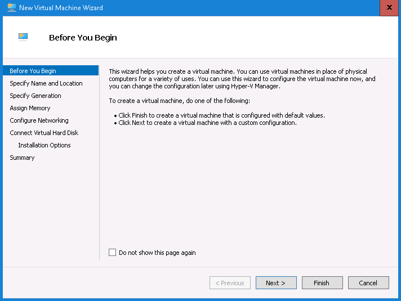The image size is (401, 301).
Task: Click the wizard icon in title bar
Action: click(x=11, y=8)
